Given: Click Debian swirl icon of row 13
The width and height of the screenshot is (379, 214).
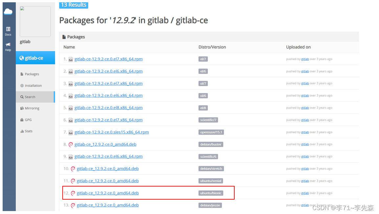Looking at the screenshot, I should coord(73,205).
